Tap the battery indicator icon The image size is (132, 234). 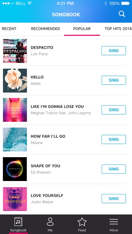(x=125, y=3)
